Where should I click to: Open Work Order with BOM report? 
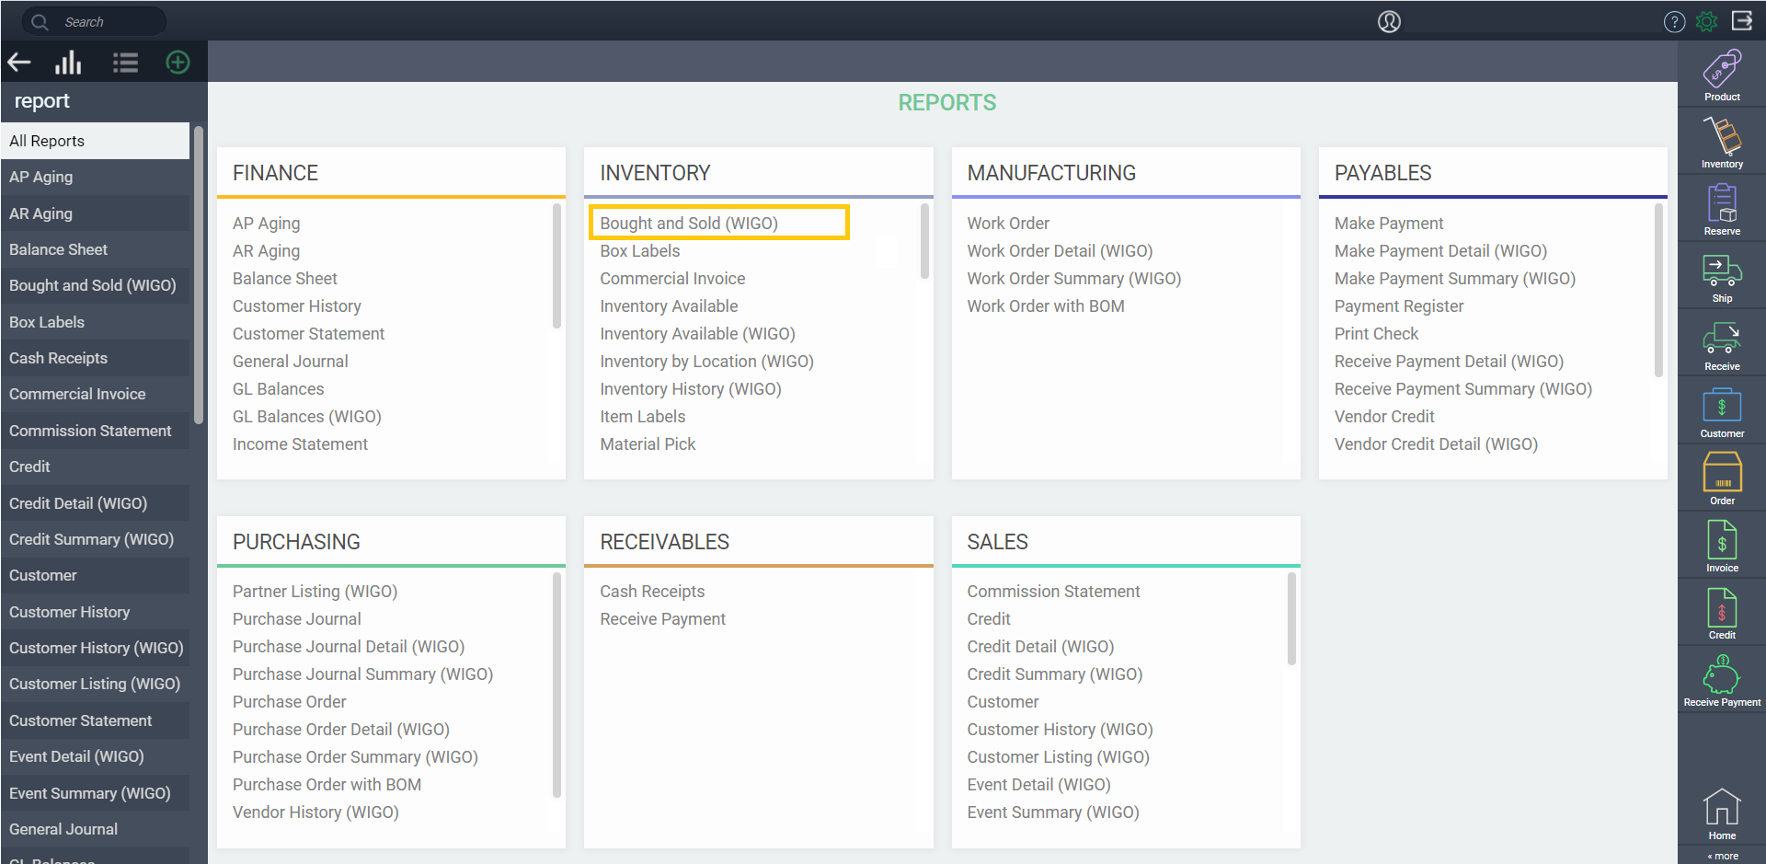coord(1046,306)
